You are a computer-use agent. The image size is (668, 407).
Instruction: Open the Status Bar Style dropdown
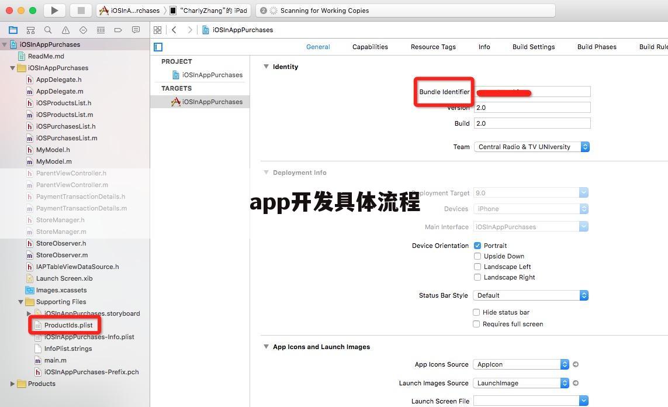pyautogui.click(x=531, y=295)
